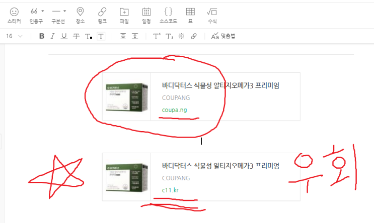Add a schedule via the 일정 icon
This screenshot has width=374, height=223.
[x=146, y=16]
